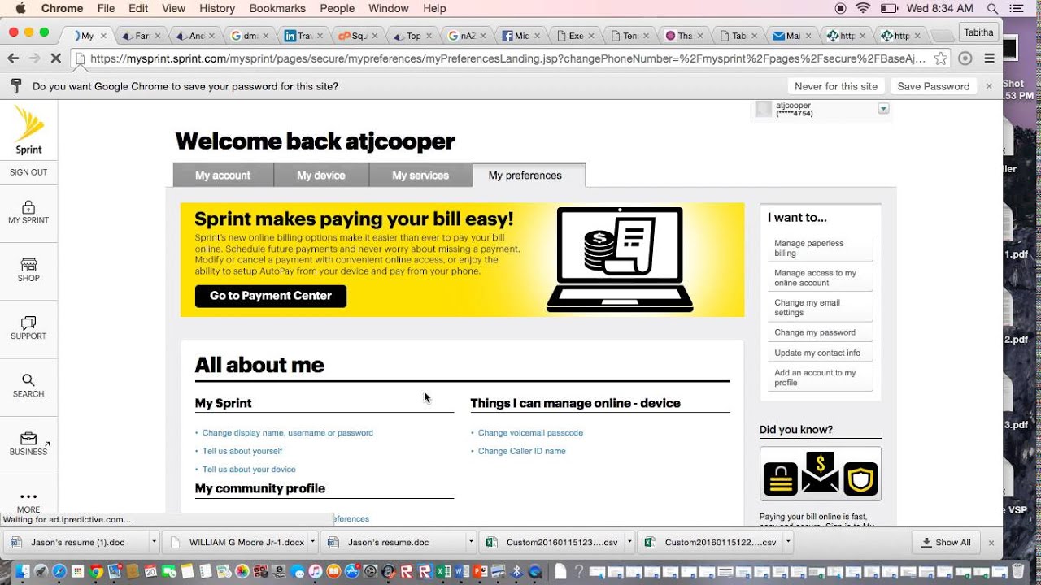Click Save Password button
This screenshot has height=585, width=1041.
click(x=934, y=86)
